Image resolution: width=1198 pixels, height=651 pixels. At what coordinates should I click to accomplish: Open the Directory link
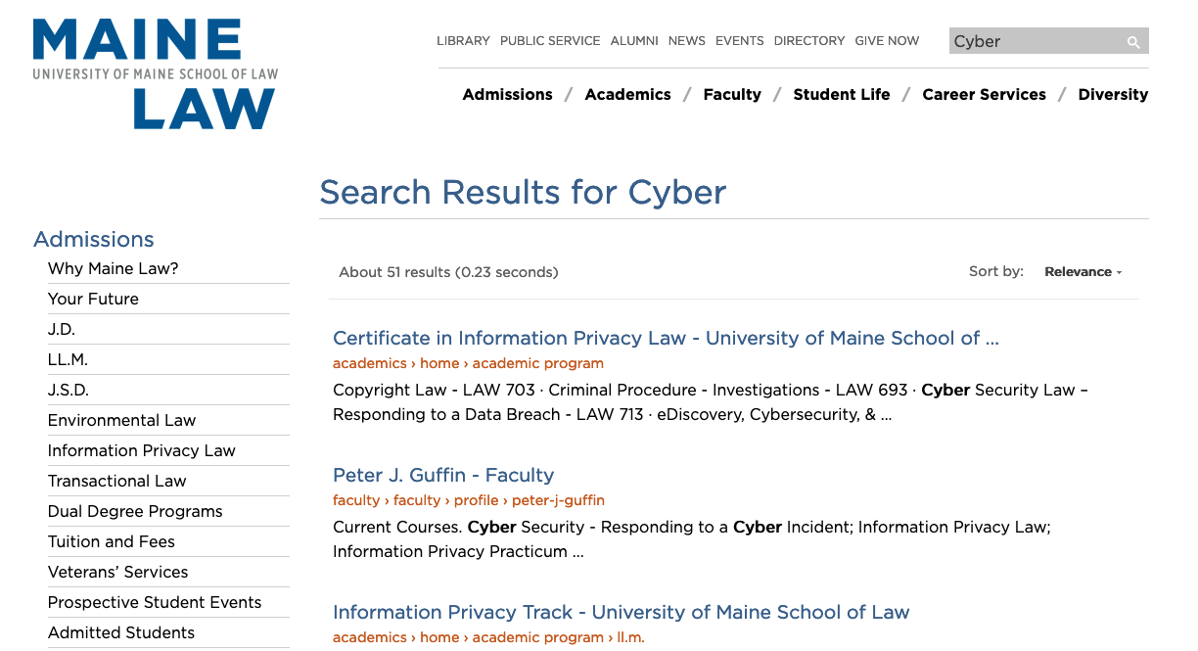809,40
